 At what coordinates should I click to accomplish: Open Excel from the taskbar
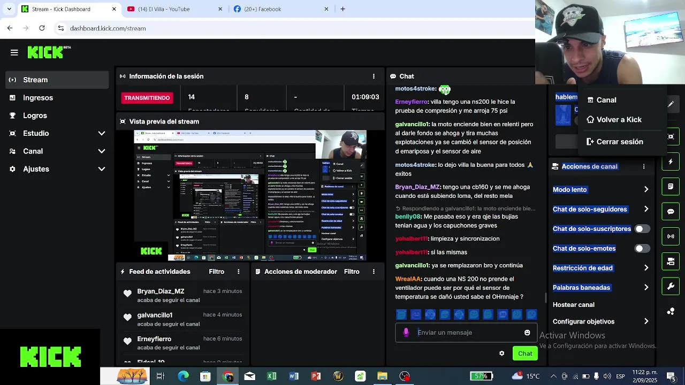click(x=272, y=376)
